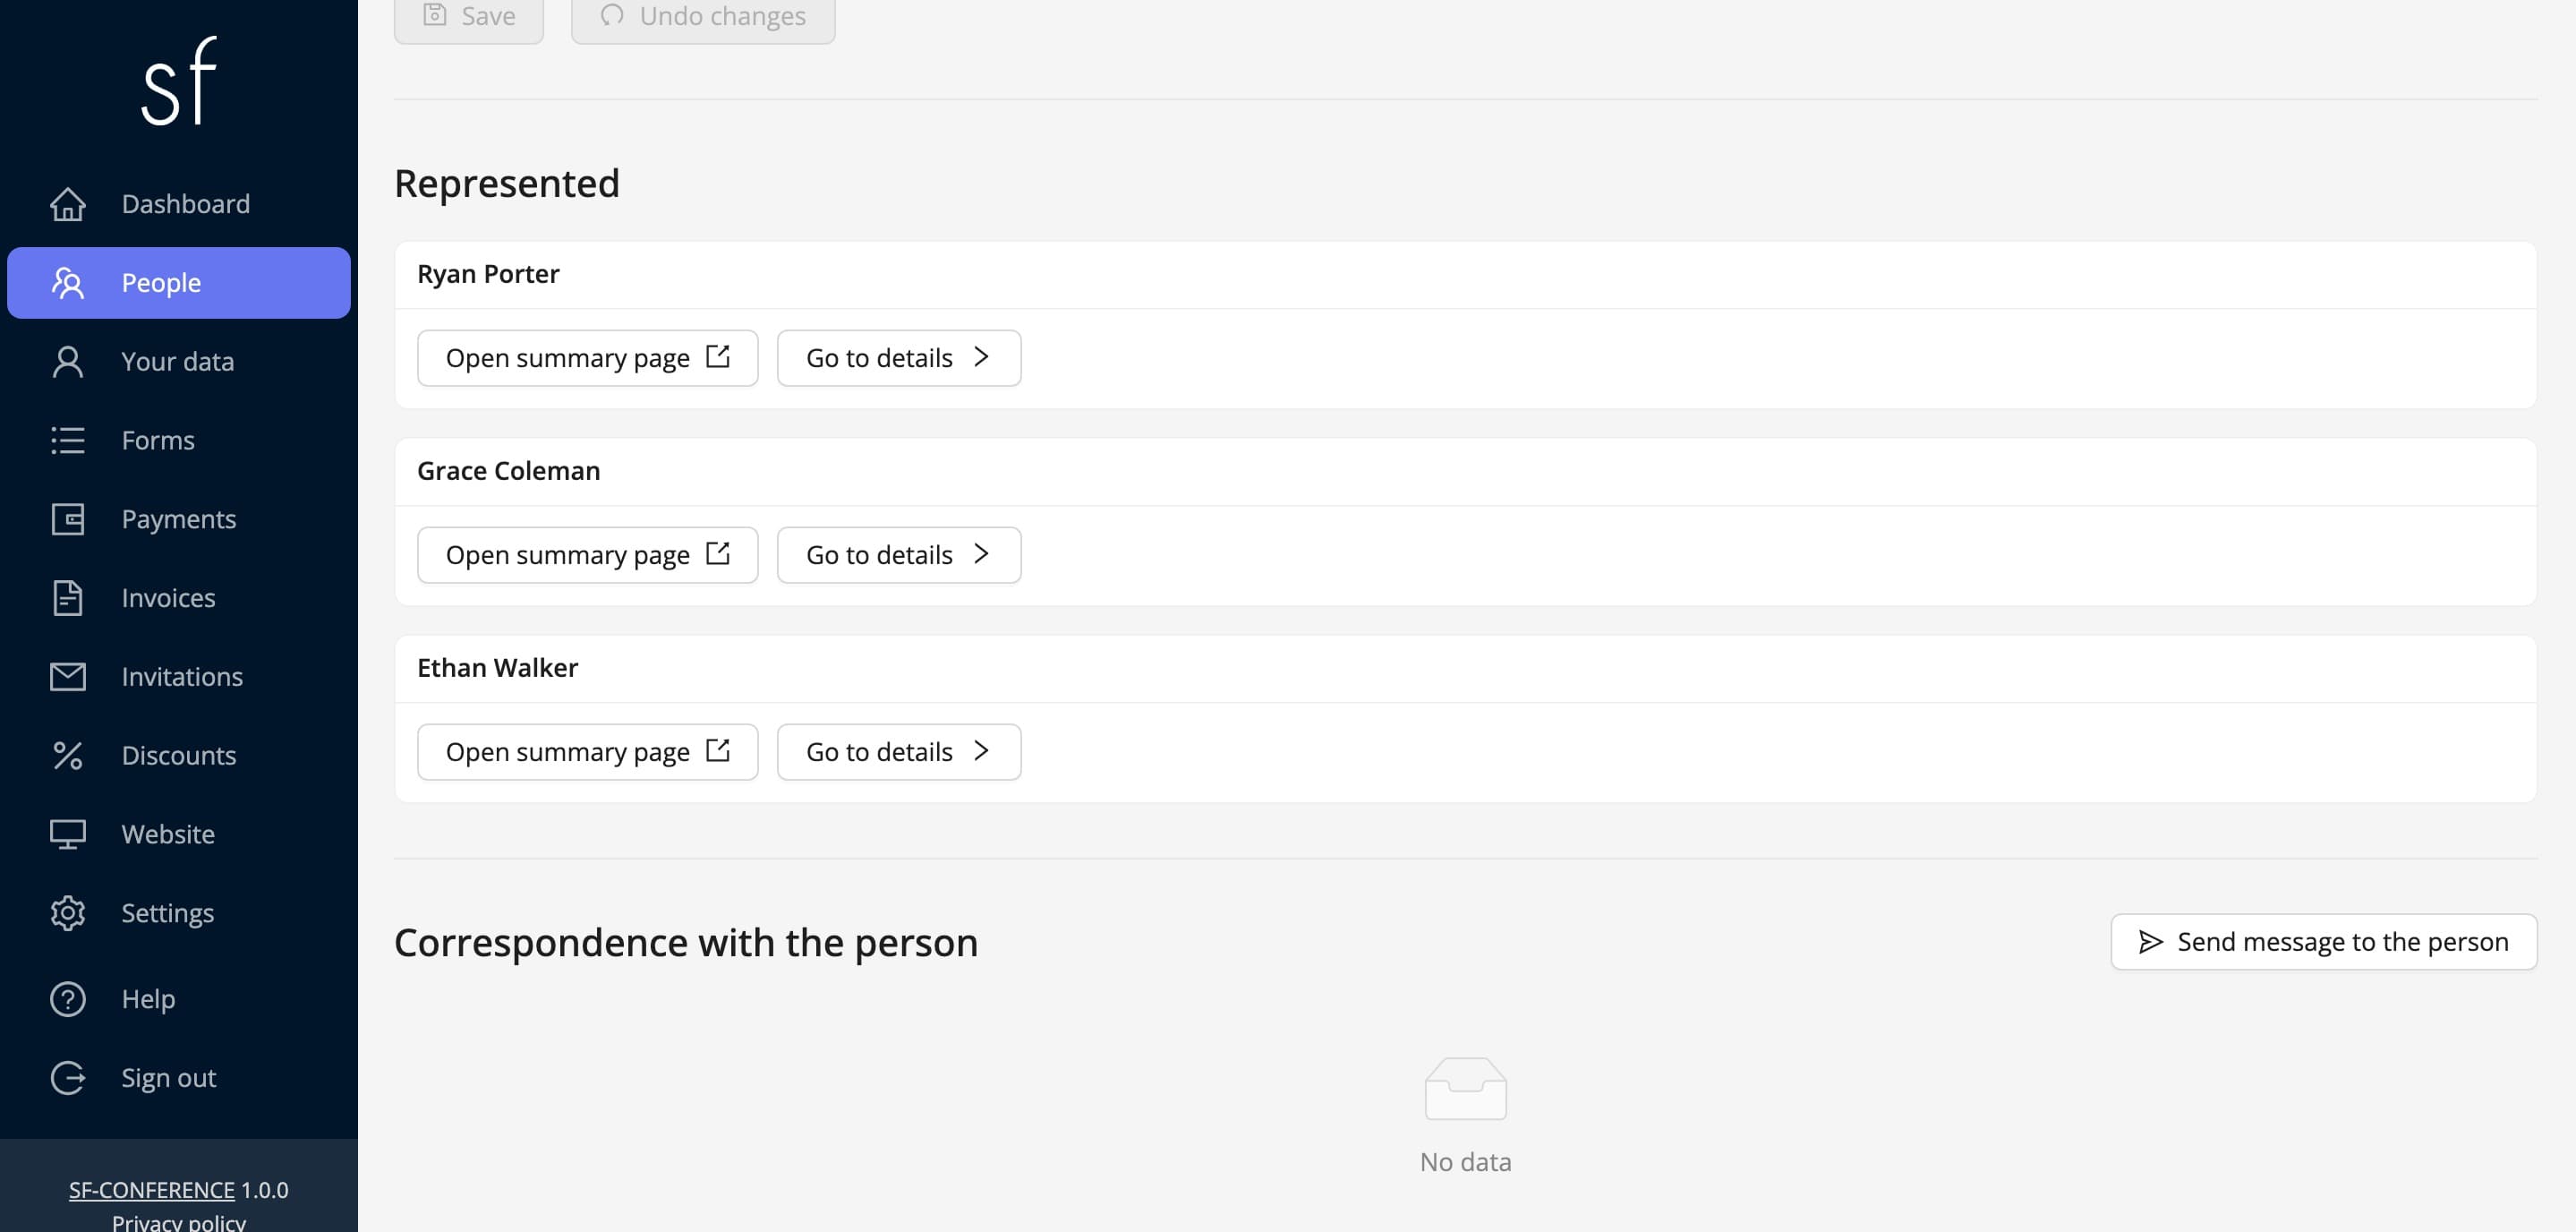Image resolution: width=2576 pixels, height=1232 pixels.
Task: Open Your data section
Action: click(179, 362)
